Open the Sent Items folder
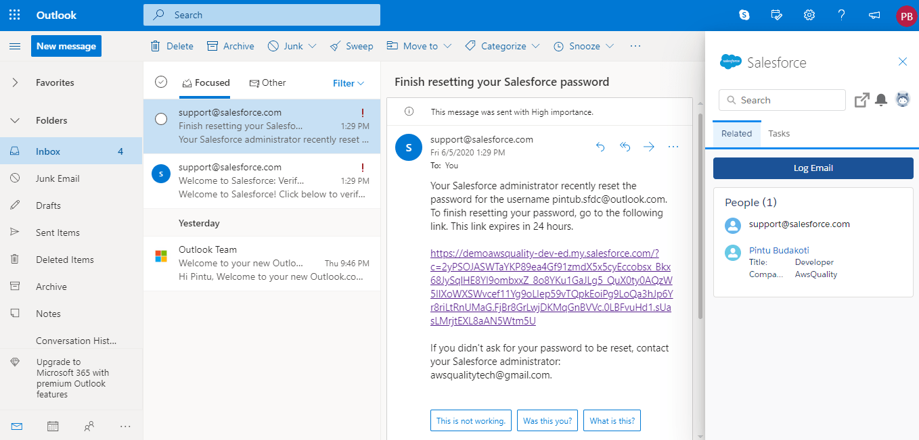 click(x=71, y=233)
